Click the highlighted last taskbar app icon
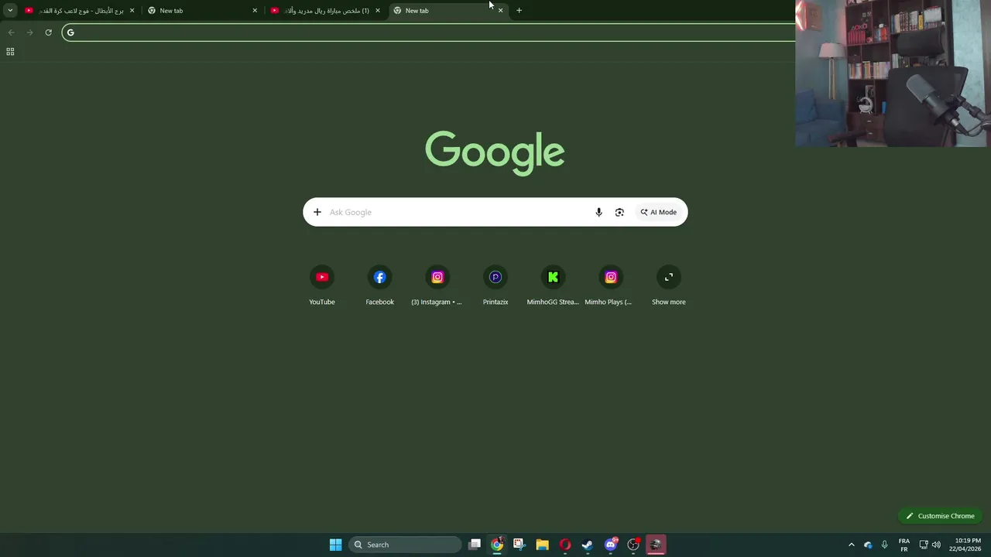The image size is (991, 557). click(x=656, y=545)
